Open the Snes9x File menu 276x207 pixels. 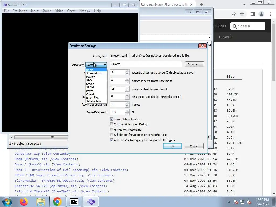pos(6,11)
